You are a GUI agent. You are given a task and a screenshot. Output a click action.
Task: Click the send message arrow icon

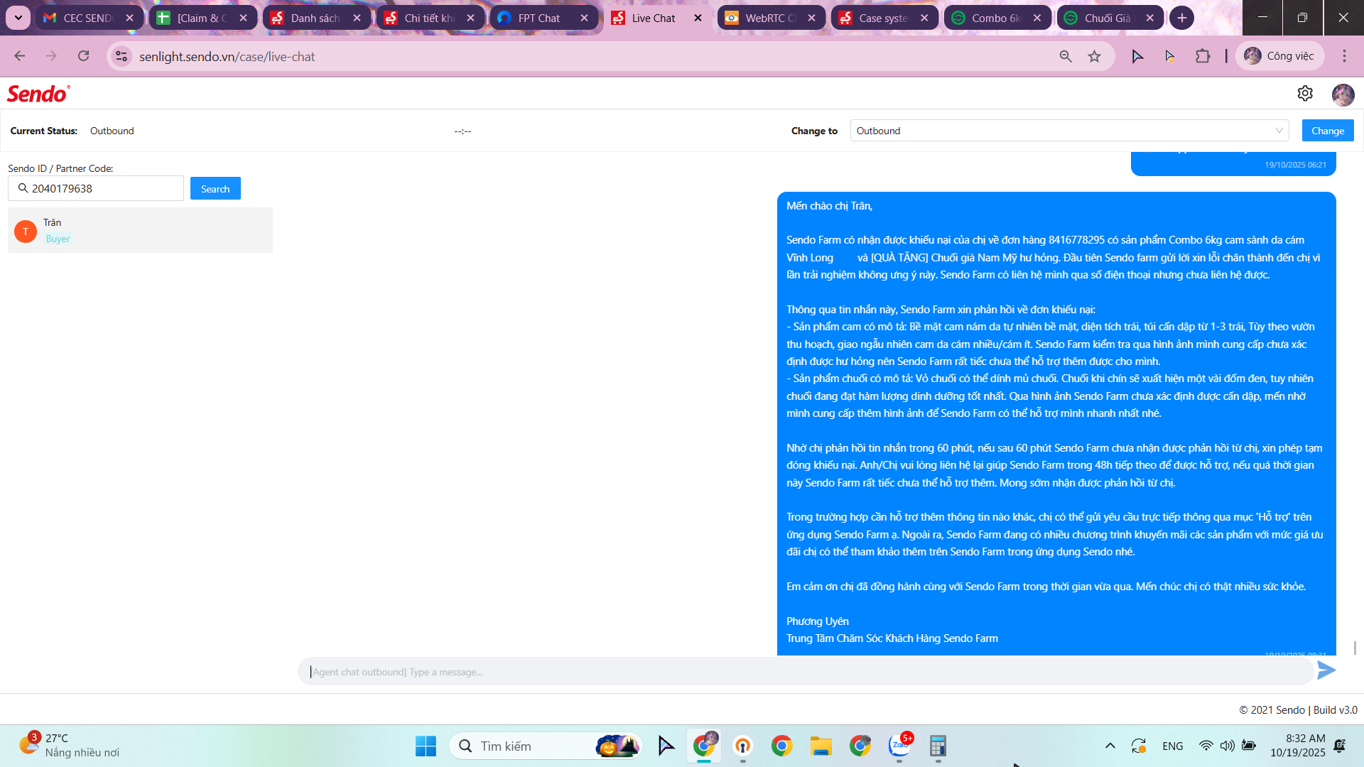coord(1326,670)
